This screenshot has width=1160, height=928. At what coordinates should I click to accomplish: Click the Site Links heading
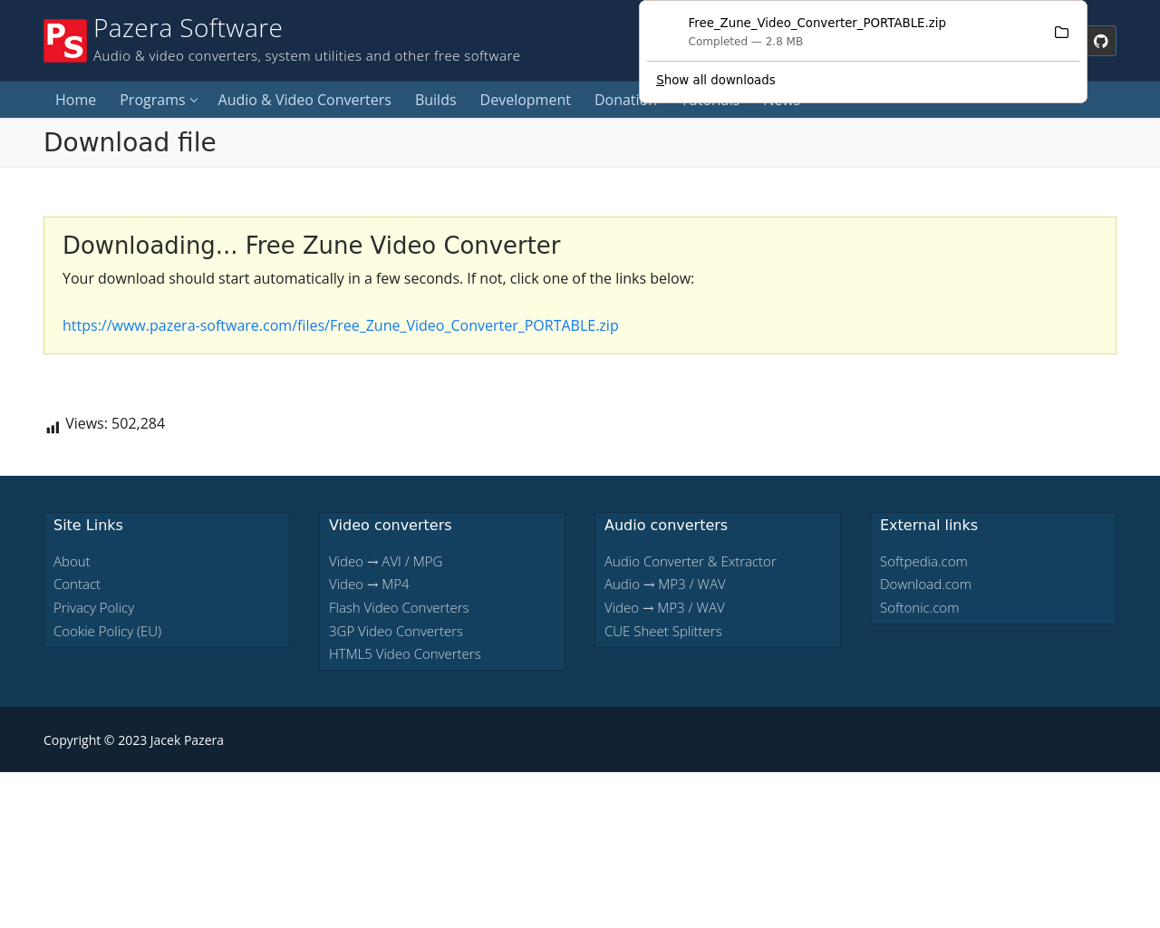coord(88,525)
